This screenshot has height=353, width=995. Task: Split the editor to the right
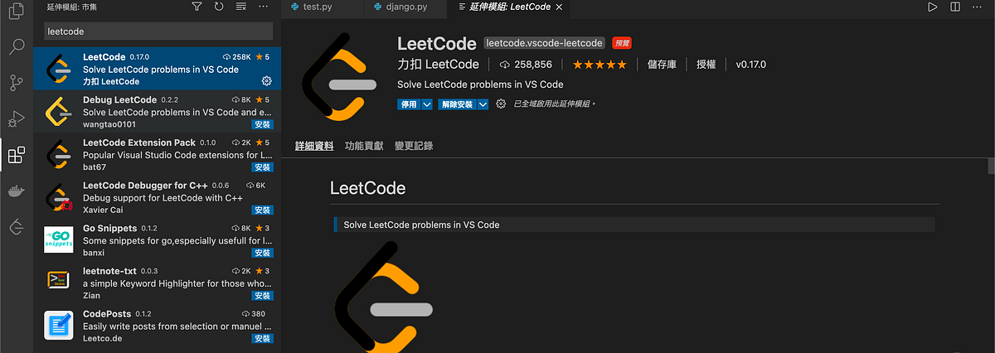955,7
